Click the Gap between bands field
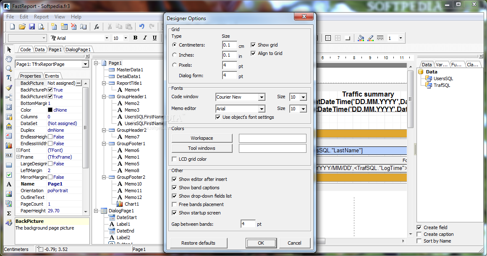Viewport: 487px width, 256px height. click(248, 224)
